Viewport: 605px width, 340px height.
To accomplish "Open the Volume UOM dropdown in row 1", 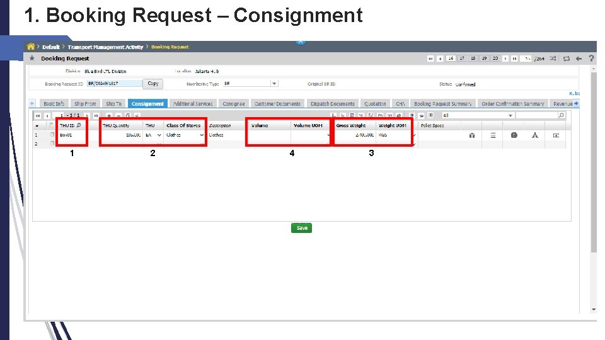I will point(329,135).
